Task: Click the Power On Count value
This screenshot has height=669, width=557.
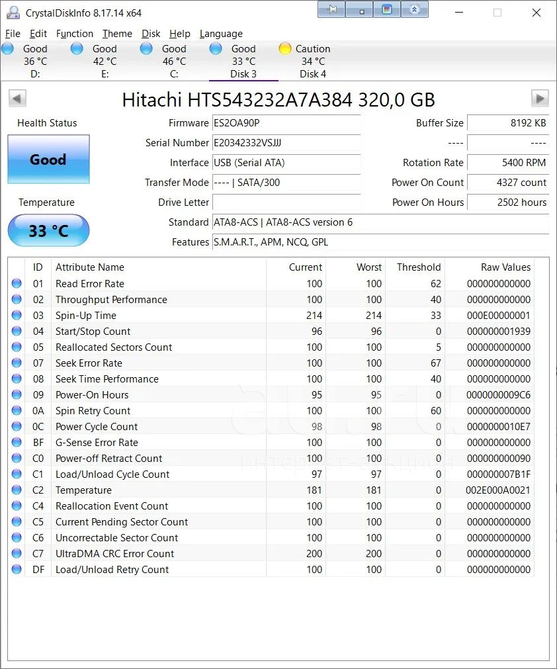Action: pos(508,183)
